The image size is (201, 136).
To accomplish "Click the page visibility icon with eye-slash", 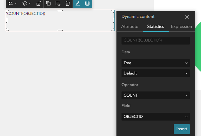I will coord(58,3).
